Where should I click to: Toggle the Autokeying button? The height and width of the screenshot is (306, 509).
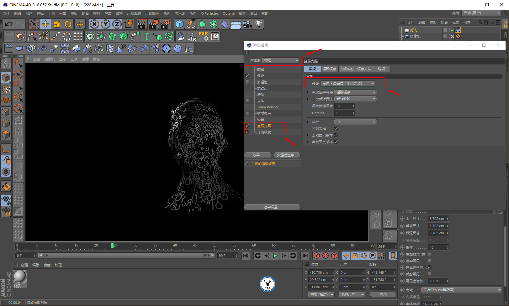click(x=326, y=256)
